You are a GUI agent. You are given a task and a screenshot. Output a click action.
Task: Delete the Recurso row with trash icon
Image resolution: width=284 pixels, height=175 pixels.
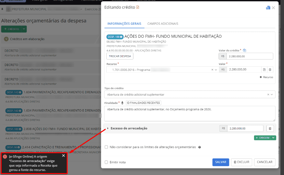[270, 70]
